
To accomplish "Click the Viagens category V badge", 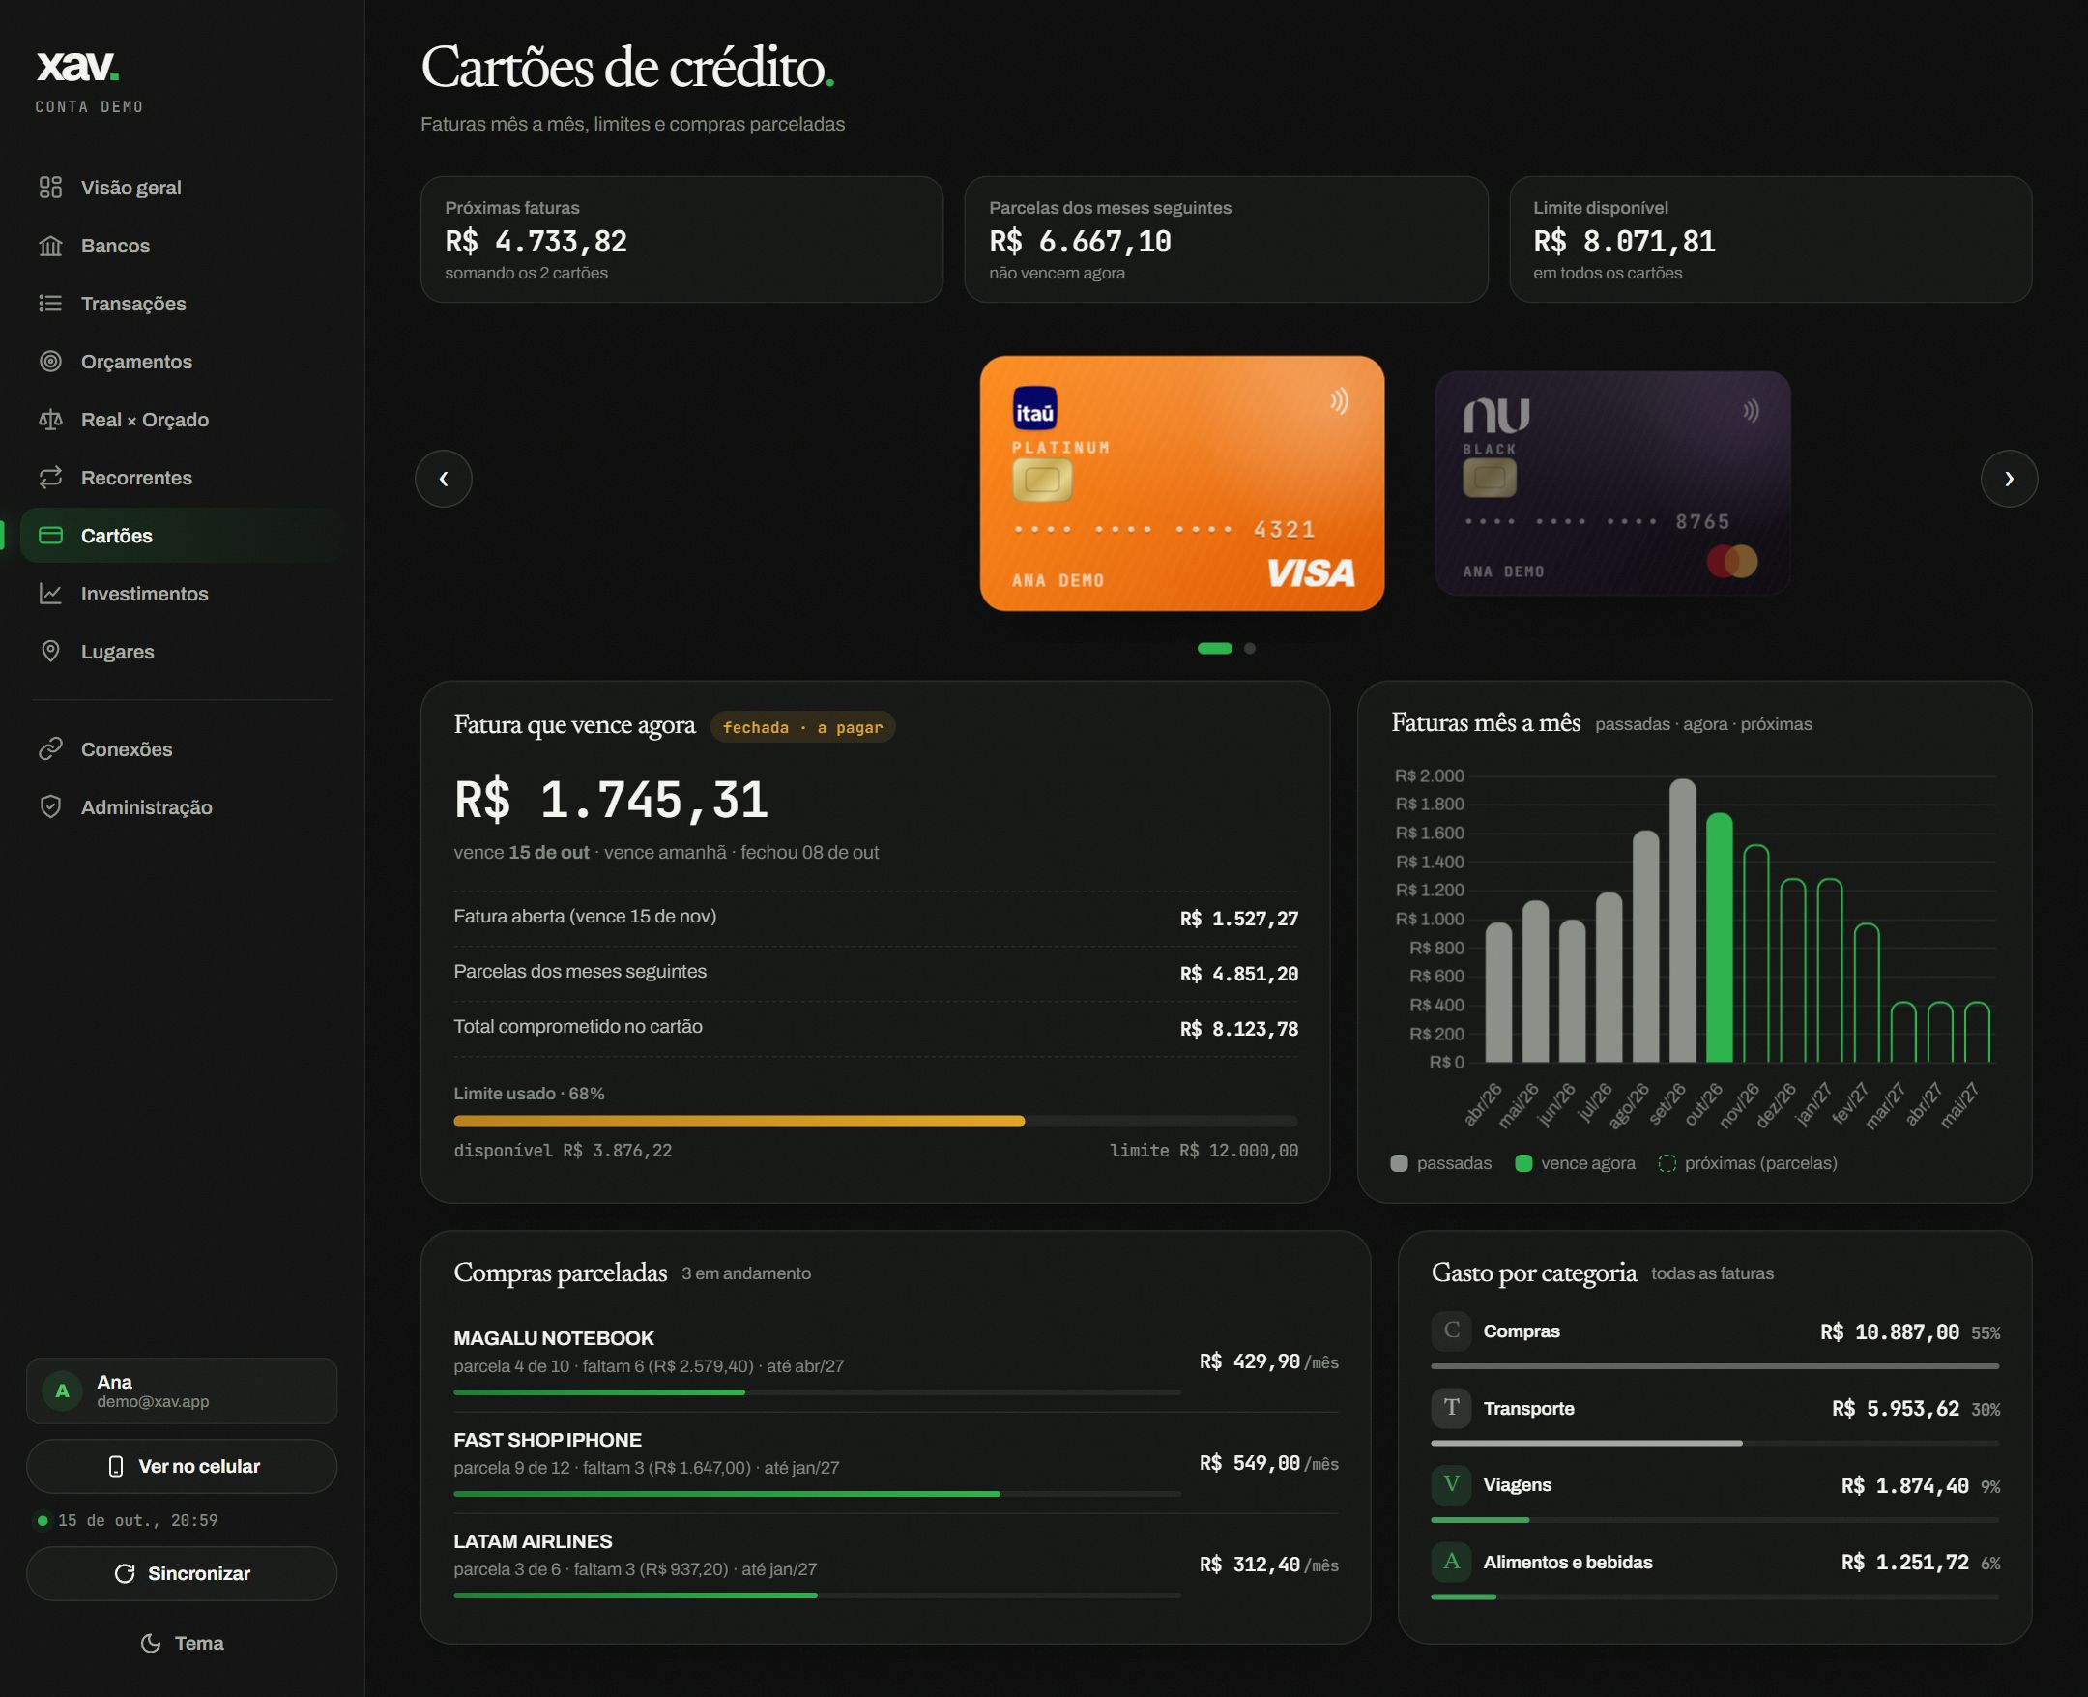I will pos(1451,1485).
